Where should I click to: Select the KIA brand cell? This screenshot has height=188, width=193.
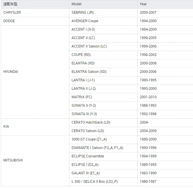pyautogui.click(x=35, y=127)
